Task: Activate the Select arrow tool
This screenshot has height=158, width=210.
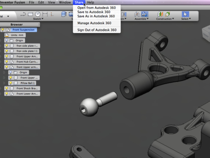Action: pos(185,14)
